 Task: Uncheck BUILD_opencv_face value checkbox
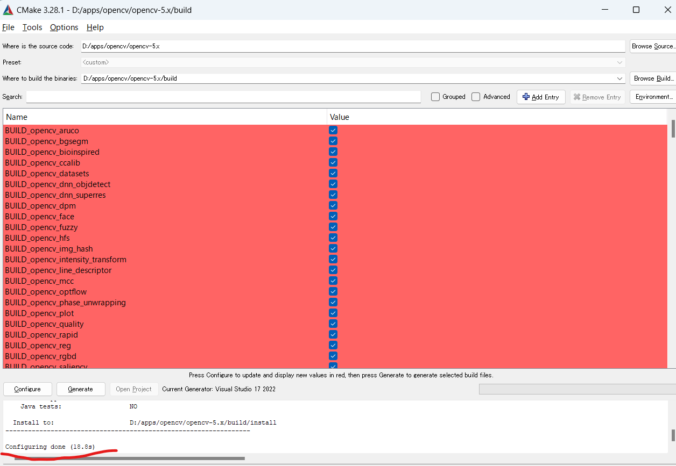(333, 216)
